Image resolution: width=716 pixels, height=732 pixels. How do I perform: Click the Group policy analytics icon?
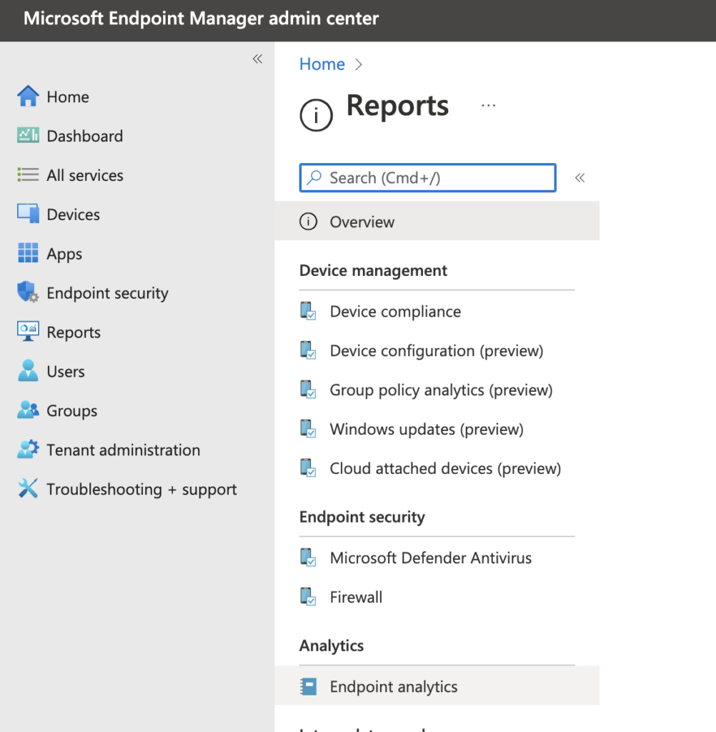(x=308, y=390)
